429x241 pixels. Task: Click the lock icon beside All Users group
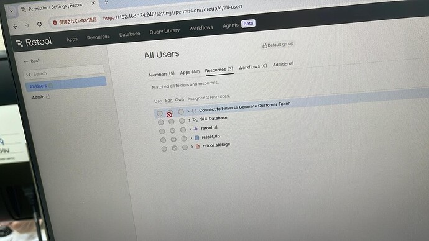point(50,86)
